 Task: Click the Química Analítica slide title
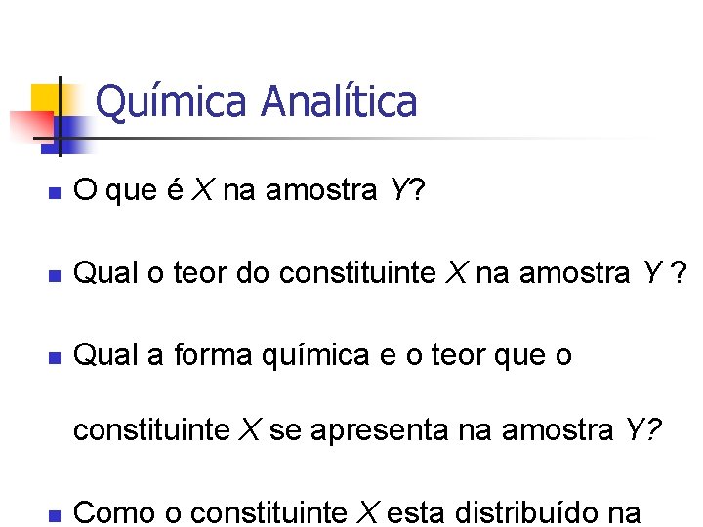[x=256, y=101]
